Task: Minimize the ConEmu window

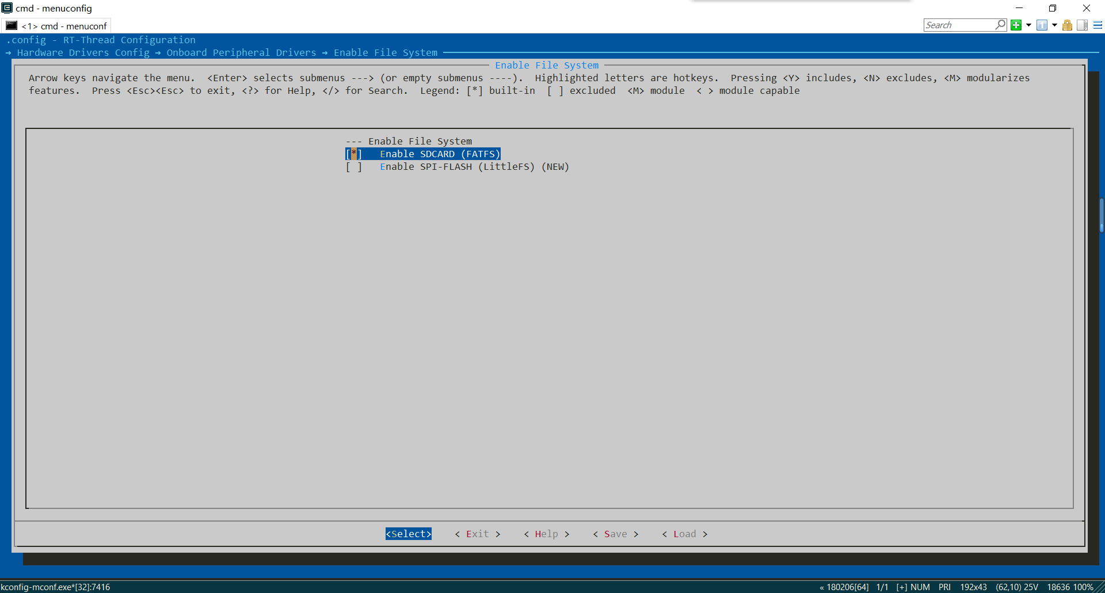Action: pos(1019,8)
